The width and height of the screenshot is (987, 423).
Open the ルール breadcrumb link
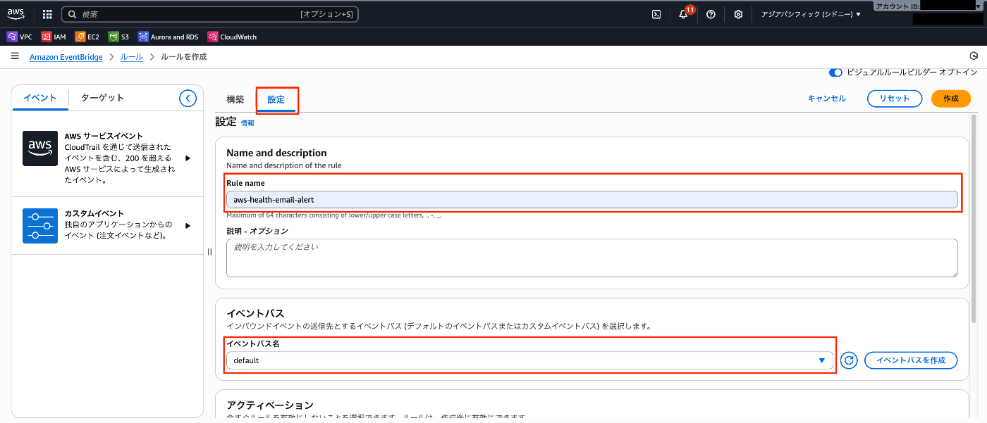pyautogui.click(x=132, y=57)
